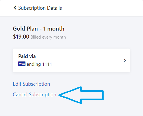Click the Paid via label

27,56
